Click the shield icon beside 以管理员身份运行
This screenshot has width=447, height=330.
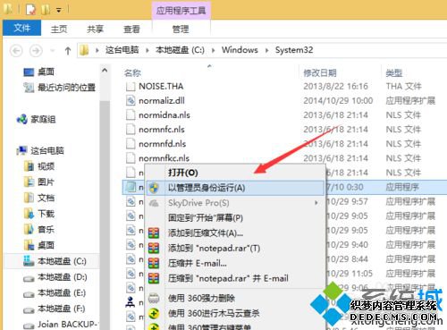pyautogui.click(x=154, y=188)
